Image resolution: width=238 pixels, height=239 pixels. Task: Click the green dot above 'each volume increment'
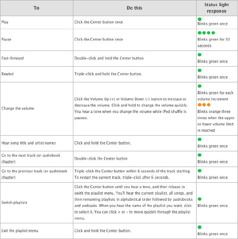(x=199, y=86)
